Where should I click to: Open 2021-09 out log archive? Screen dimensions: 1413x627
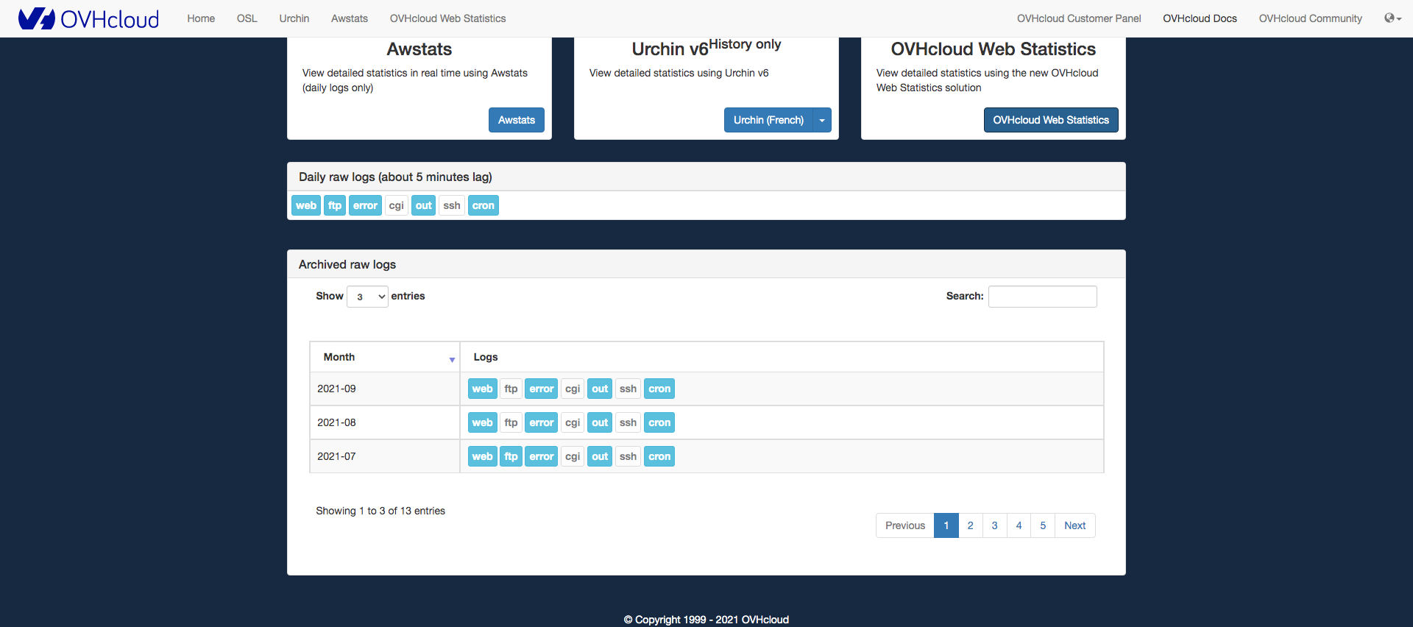click(600, 389)
